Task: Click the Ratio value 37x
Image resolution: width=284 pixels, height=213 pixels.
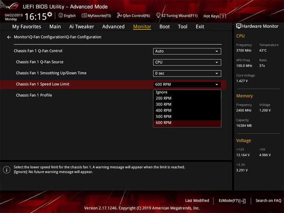Action: pos(262,66)
